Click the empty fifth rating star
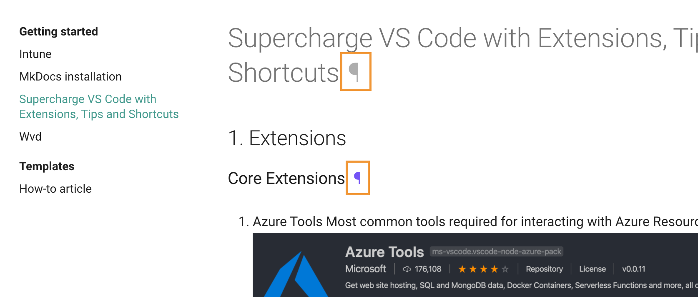698x297 pixels. (505, 269)
